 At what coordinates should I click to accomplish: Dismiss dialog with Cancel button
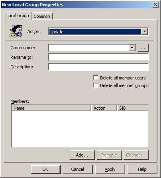78,169
